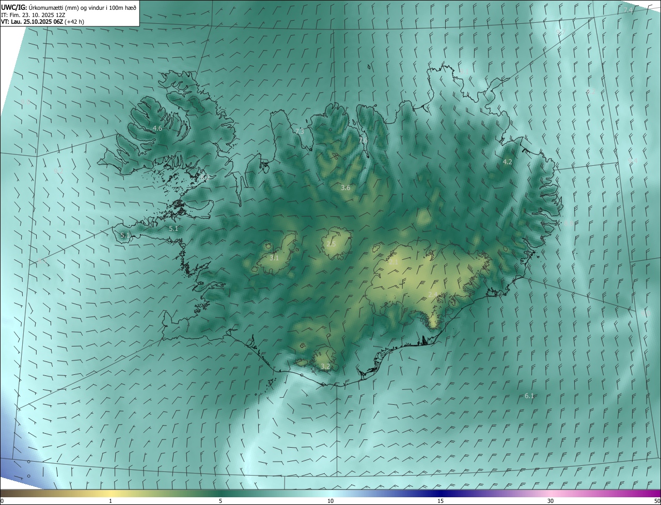Click the 3.6 precipitation value on the map
Image resolution: width=661 pixels, height=505 pixels.
click(x=345, y=188)
